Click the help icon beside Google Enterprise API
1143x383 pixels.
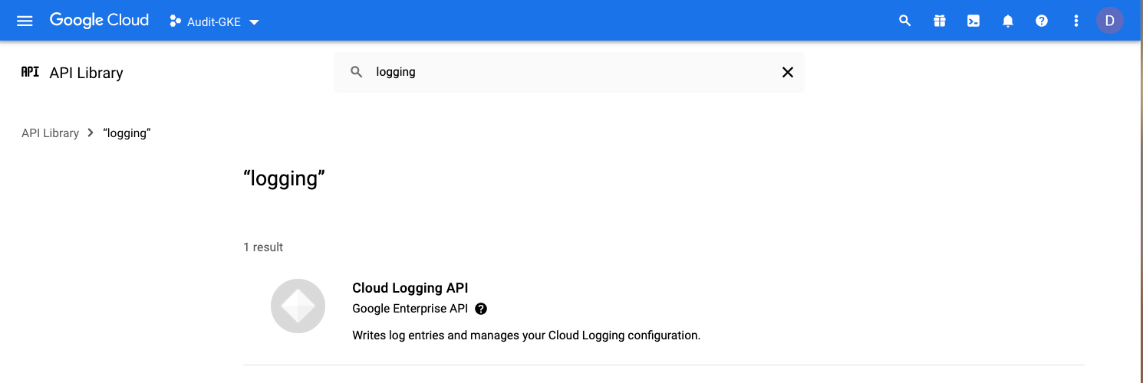click(481, 309)
